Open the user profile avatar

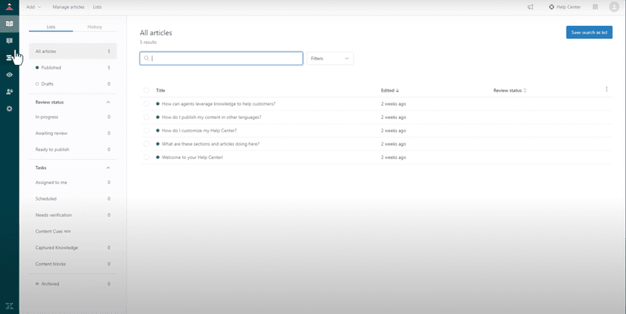click(x=613, y=7)
